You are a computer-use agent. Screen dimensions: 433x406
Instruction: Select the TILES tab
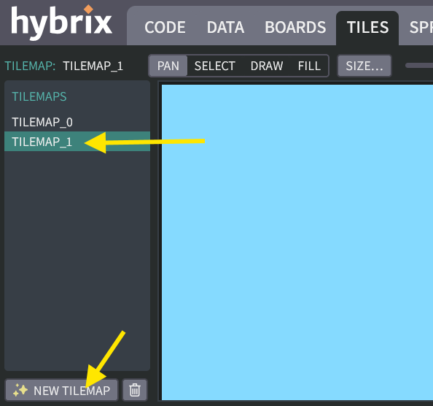pyautogui.click(x=367, y=27)
